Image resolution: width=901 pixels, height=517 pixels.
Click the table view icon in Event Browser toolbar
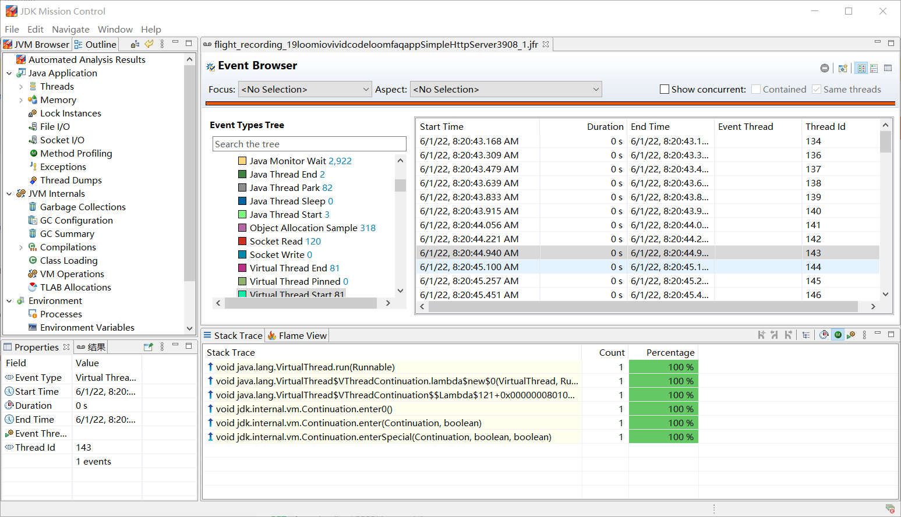888,68
